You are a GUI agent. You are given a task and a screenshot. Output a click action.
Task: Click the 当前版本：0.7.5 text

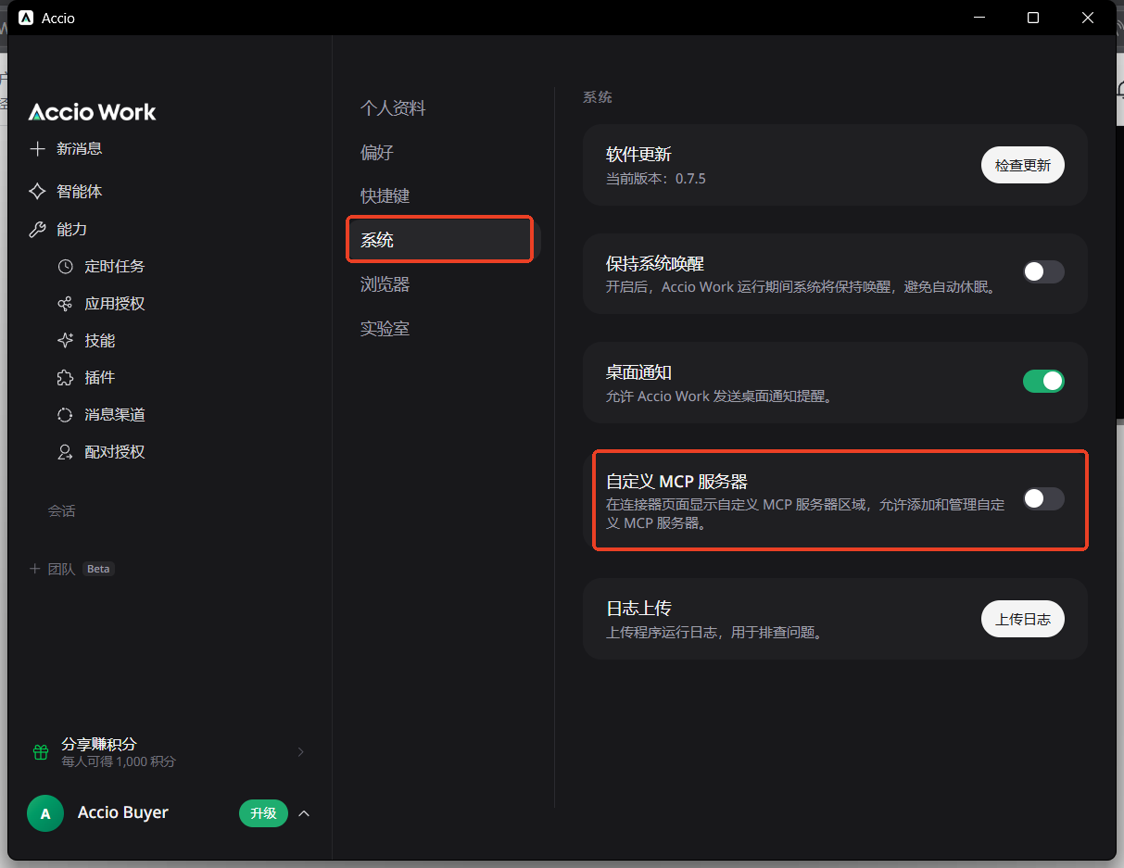pos(656,178)
